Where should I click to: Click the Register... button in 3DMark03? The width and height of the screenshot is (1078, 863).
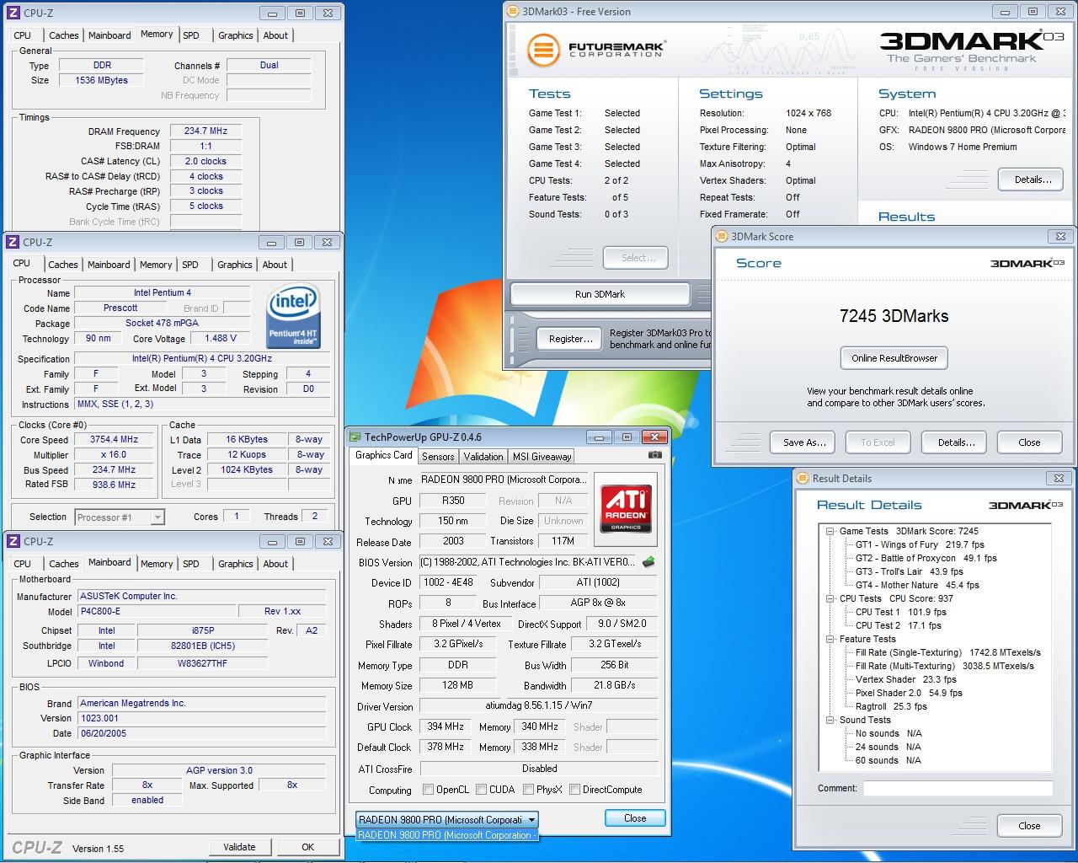coord(570,339)
